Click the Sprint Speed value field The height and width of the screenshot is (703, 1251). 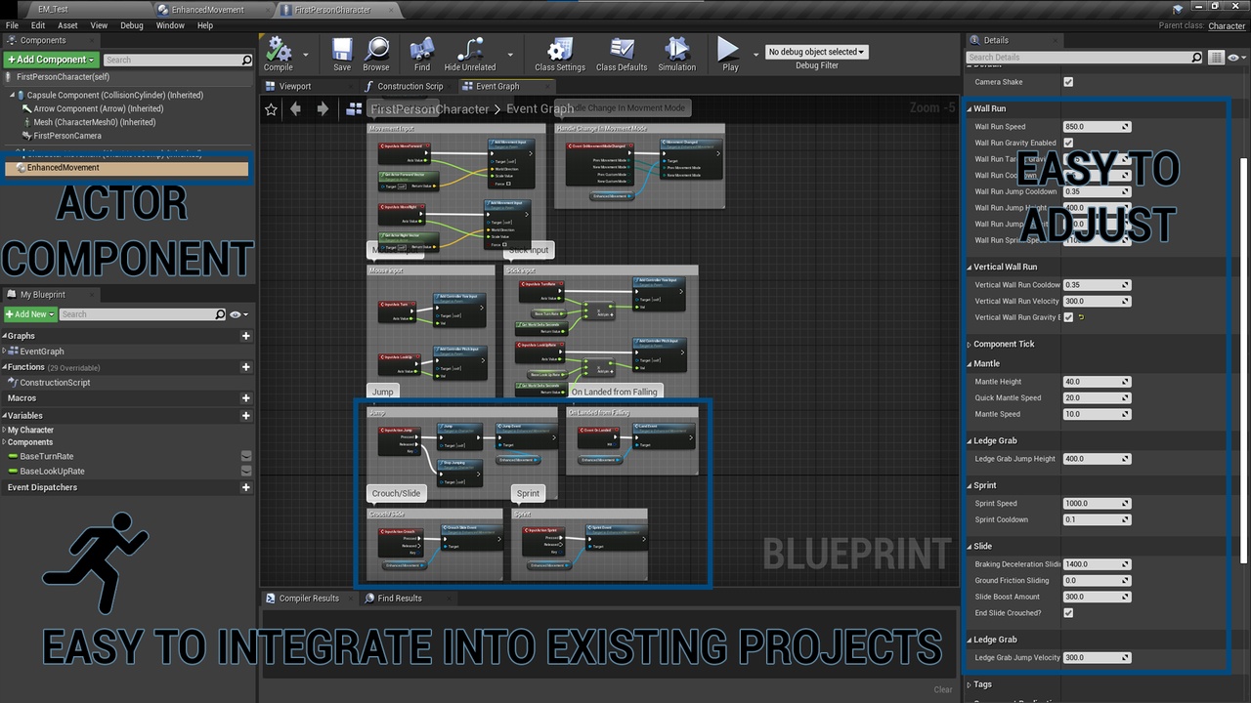[1092, 504]
